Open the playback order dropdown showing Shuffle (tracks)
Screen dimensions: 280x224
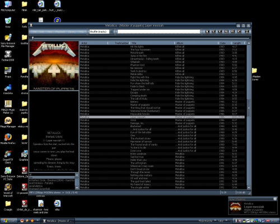(101, 31)
